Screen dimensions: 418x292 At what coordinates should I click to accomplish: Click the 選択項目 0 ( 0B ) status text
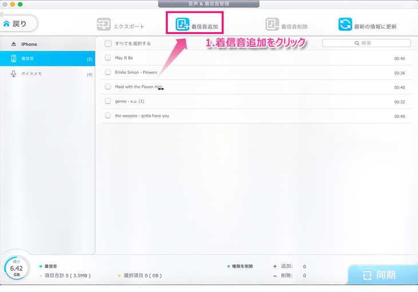coord(143,275)
